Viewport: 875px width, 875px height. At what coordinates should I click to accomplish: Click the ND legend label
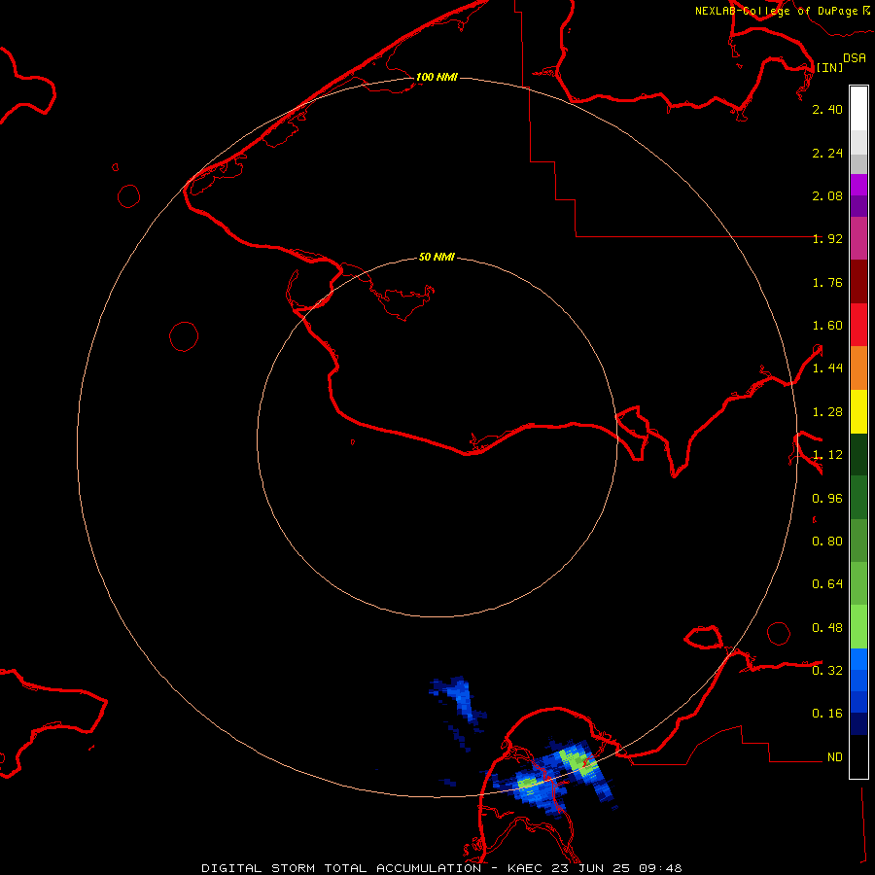coord(835,757)
